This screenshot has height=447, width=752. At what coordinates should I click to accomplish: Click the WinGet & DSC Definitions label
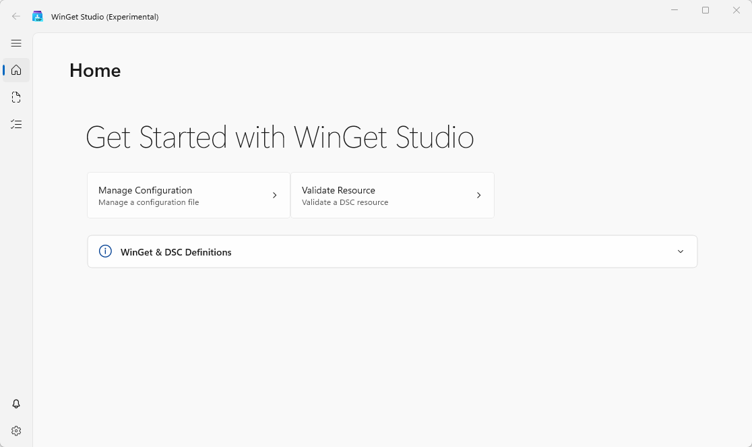(176, 252)
